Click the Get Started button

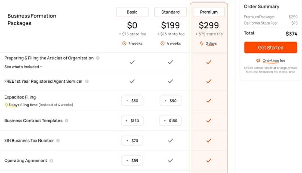tap(271, 48)
